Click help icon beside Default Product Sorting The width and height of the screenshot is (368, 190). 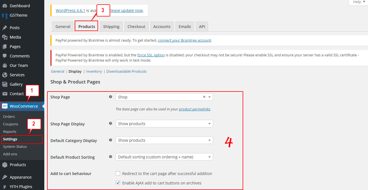(111, 157)
